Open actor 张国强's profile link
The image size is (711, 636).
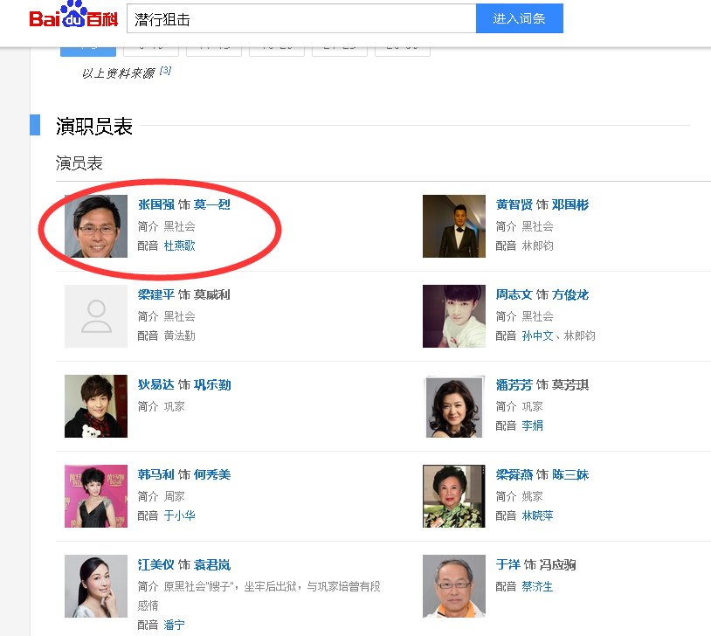(155, 204)
